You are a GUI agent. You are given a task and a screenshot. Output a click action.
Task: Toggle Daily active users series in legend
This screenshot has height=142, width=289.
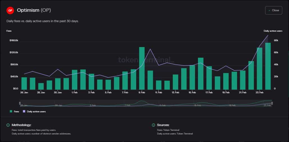[36, 111]
